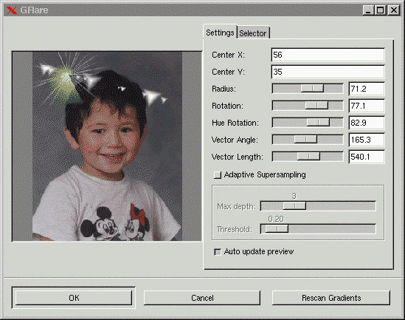
Task: Toggle the Auto update preview checkbox
Action: click(218, 252)
